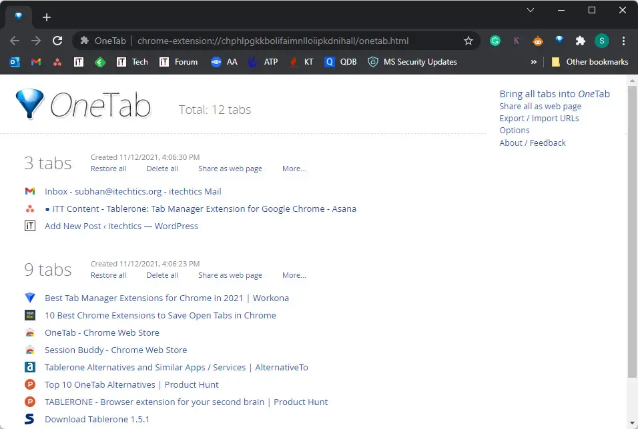The image size is (638, 429).
Task: Open the Asana bookmark icon
Action: 57,62
